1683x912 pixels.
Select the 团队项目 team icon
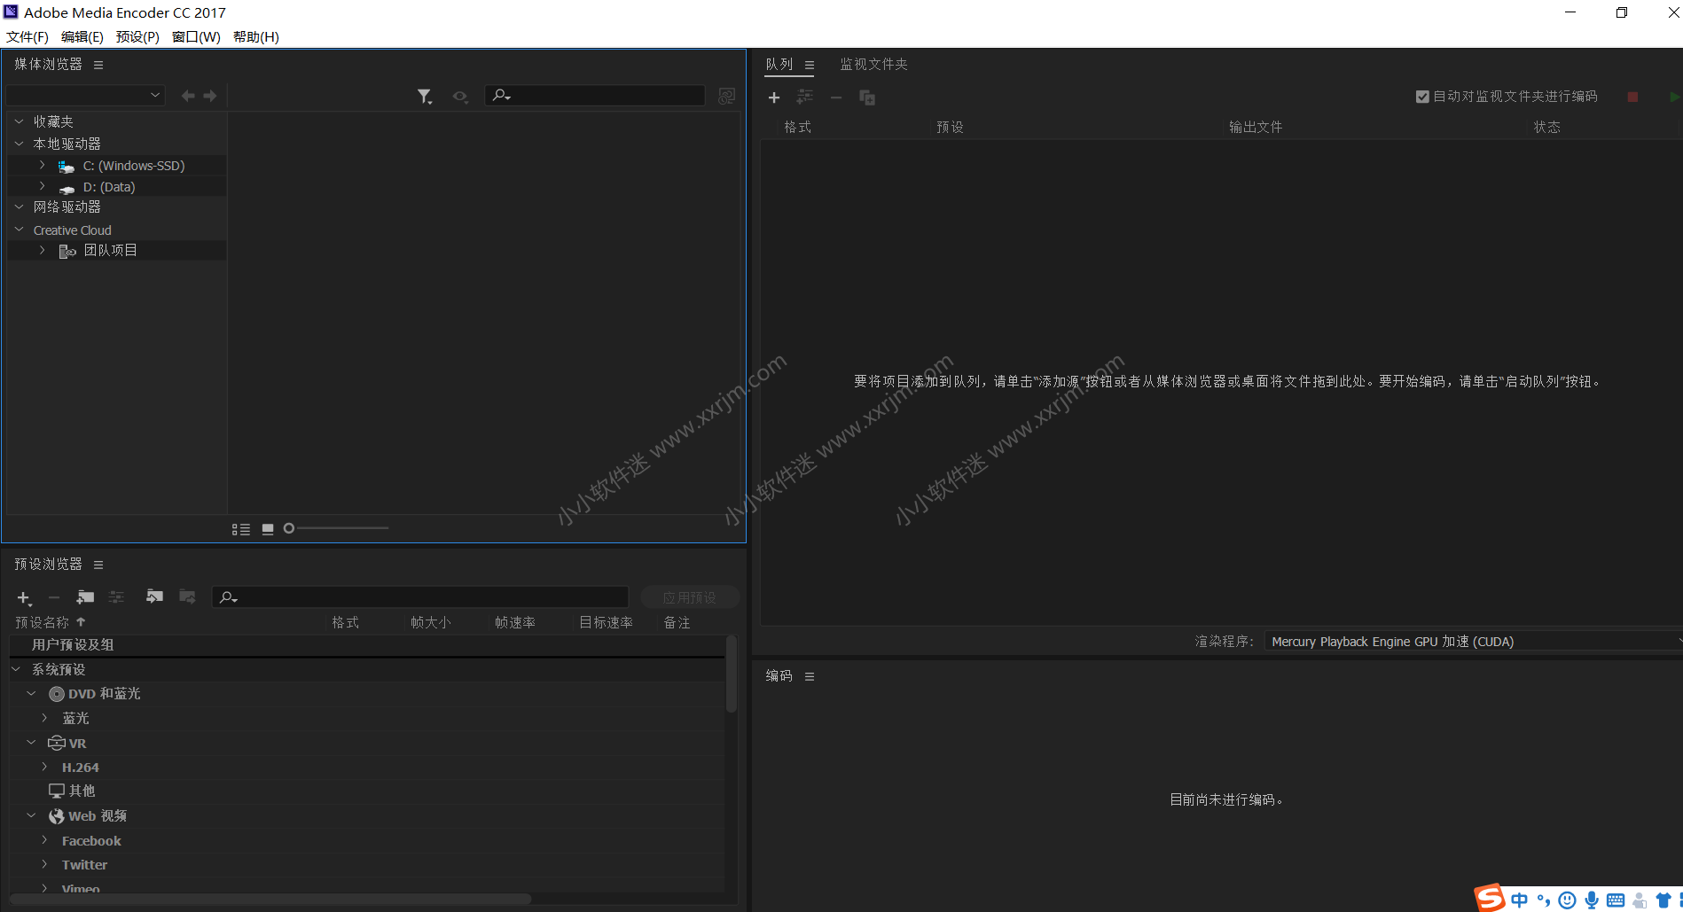click(67, 252)
